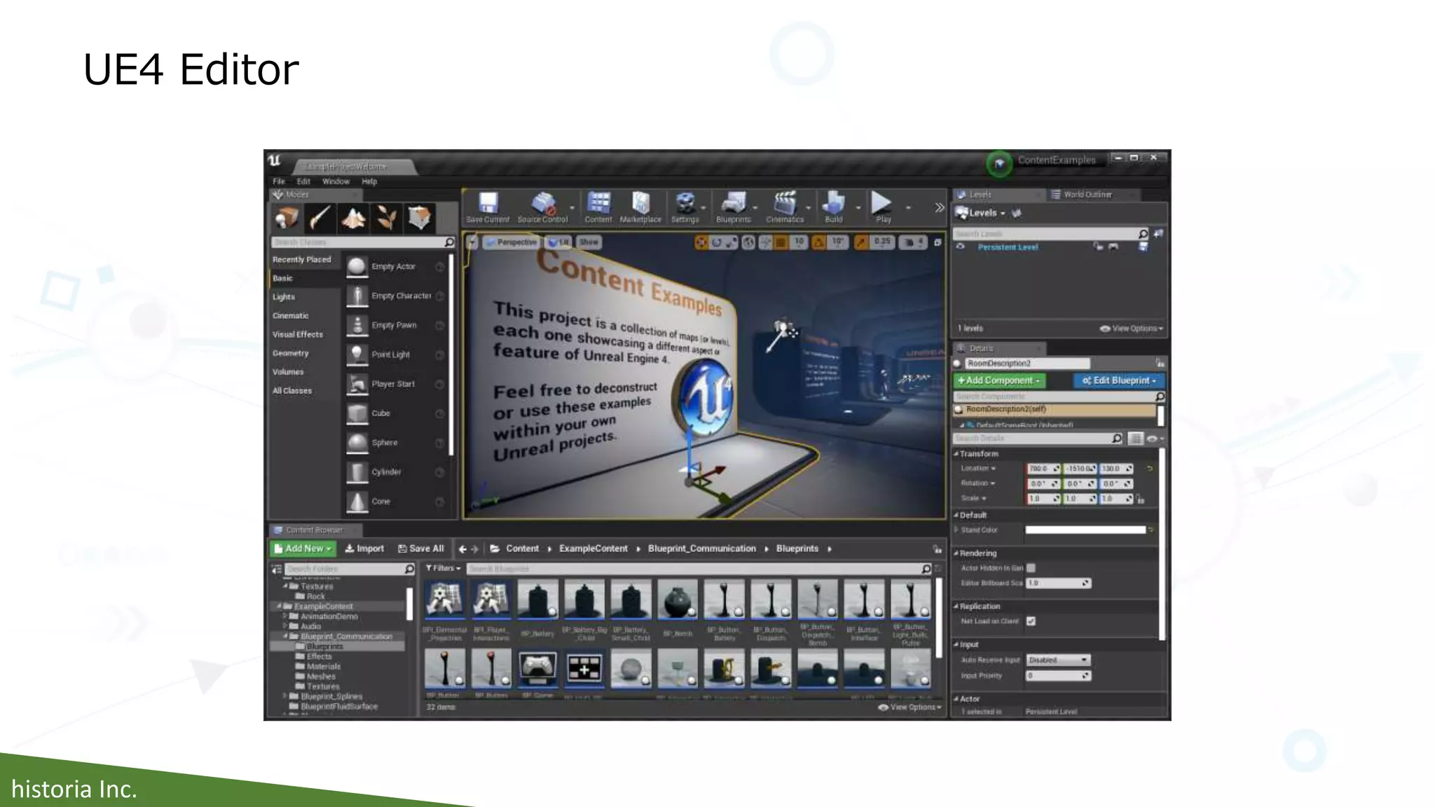Select the Visual Effects category
The height and width of the screenshot is (807, 1435).
298,335
